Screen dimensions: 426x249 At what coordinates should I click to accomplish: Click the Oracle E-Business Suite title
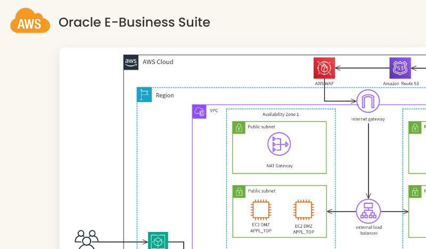pyautogui.click(x=135, y=22)
